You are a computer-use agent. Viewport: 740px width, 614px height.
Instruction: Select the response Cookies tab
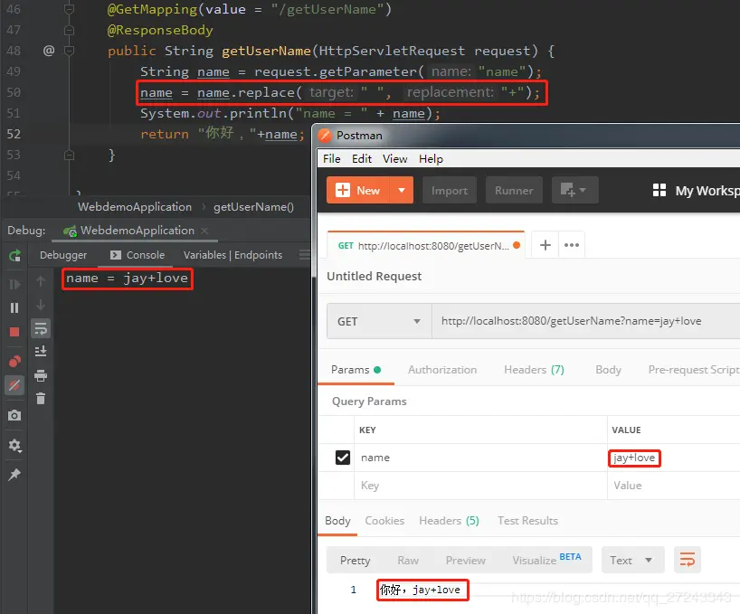pyautogui.click(x=384, y=521)
